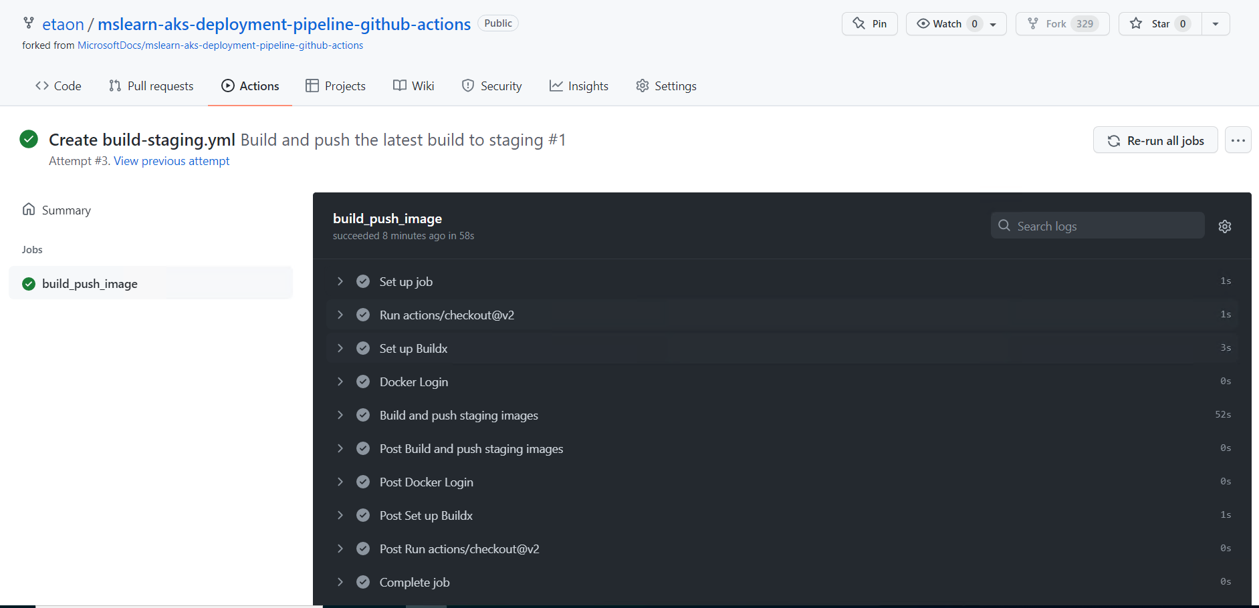Click the Fork button
This screenshot has height=608, width=1259.
tap(1062, 24)
